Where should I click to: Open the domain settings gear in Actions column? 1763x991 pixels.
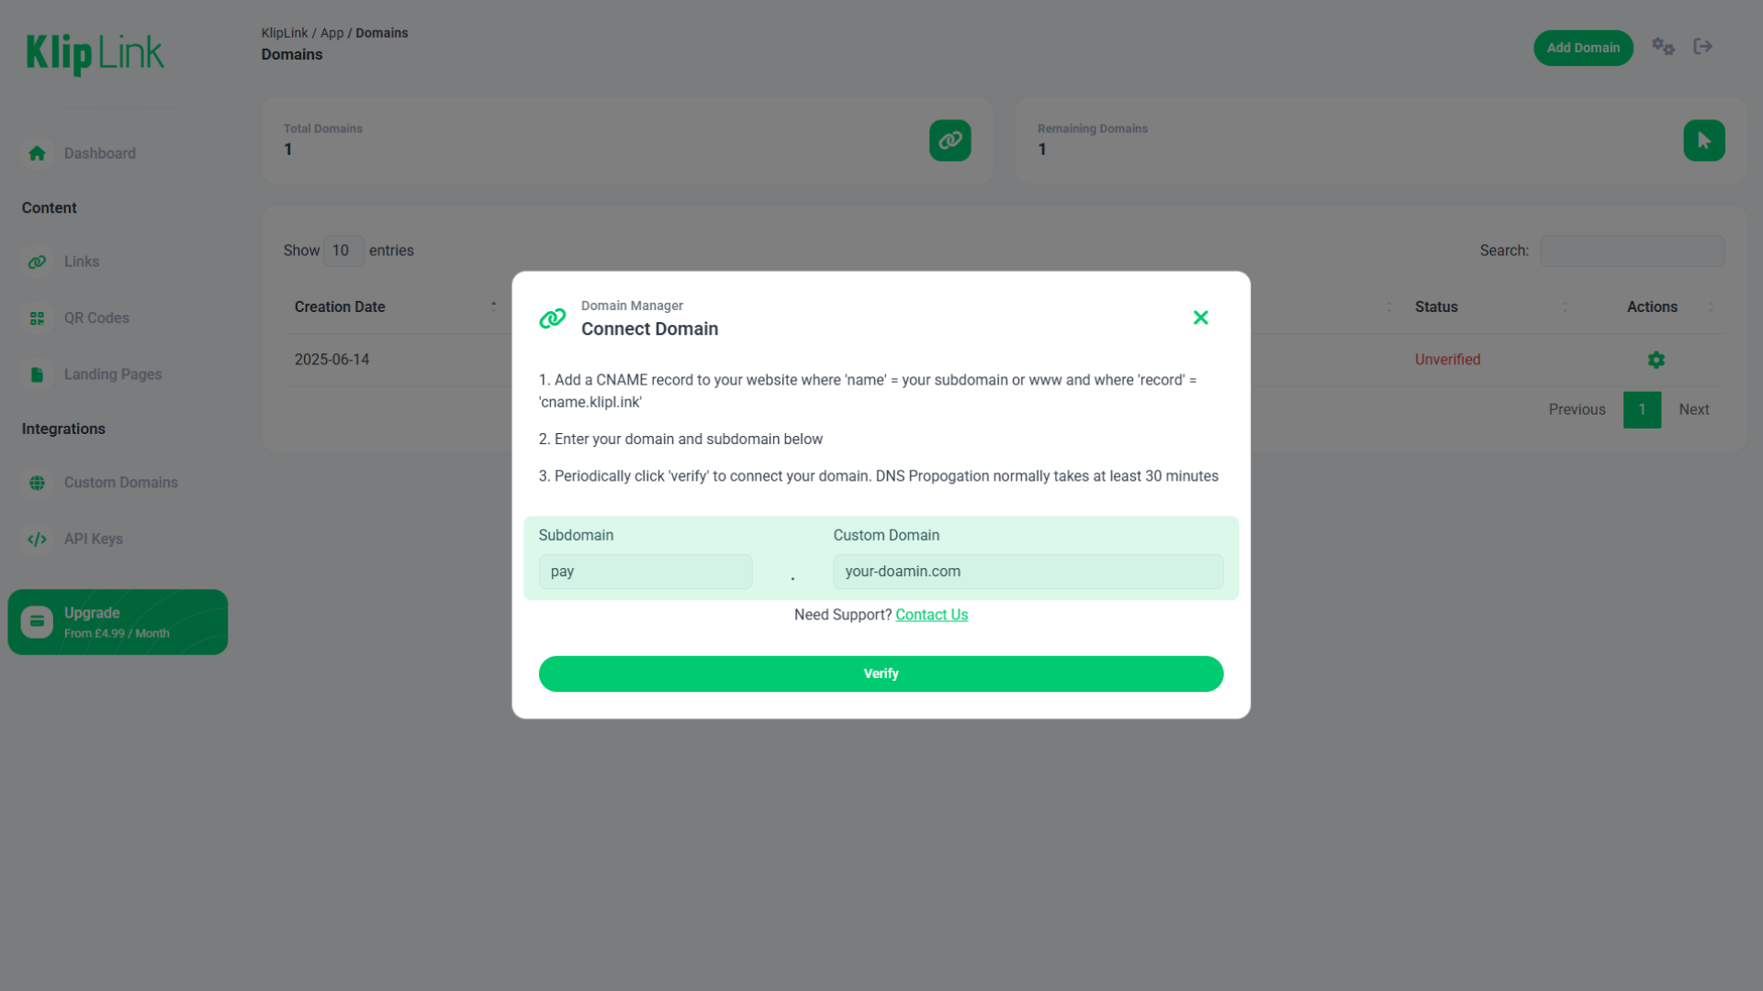tap(1656, 359)
